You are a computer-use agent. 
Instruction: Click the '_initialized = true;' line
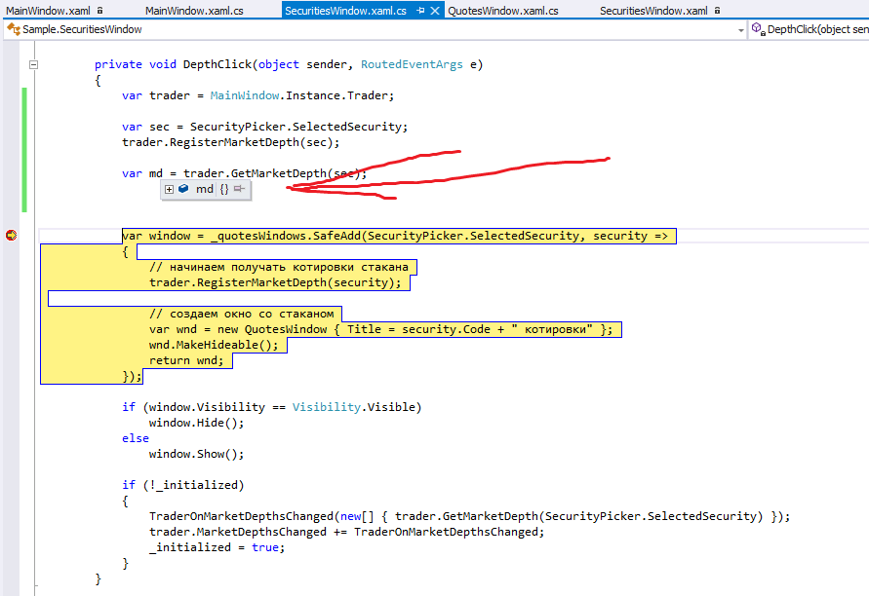(217, 547)
